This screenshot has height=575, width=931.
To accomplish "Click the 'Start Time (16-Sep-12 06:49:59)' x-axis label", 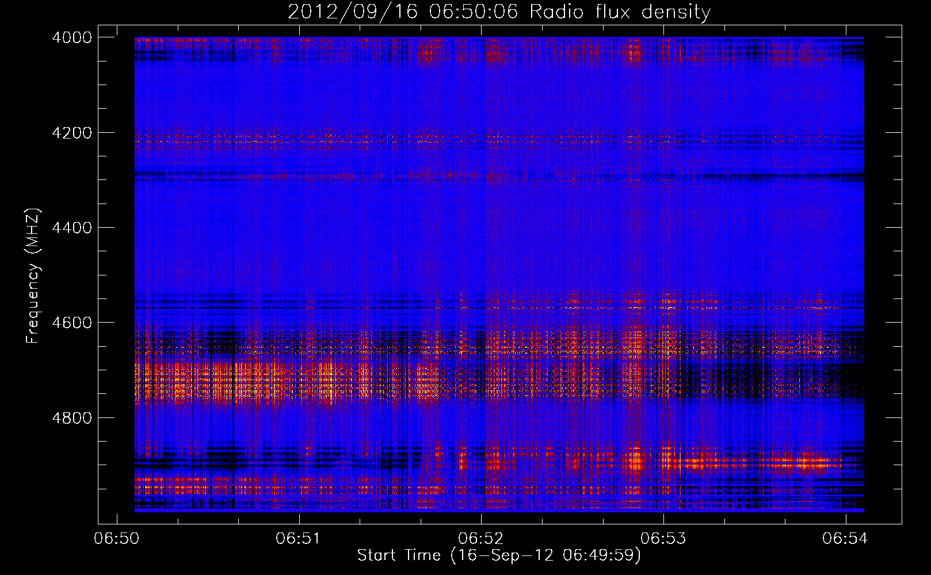I will click(x=499, y=555).
